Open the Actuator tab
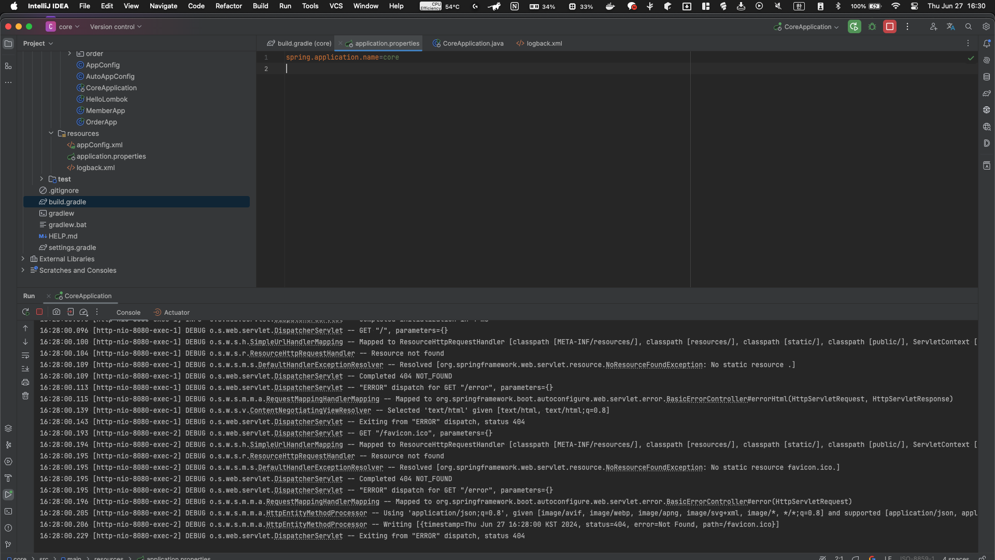995x560 pixels. 172,312
